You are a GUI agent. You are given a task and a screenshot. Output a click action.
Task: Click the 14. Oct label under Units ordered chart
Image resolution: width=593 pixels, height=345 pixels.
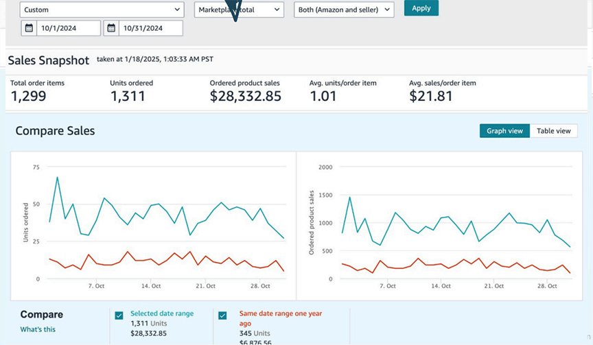150,286
